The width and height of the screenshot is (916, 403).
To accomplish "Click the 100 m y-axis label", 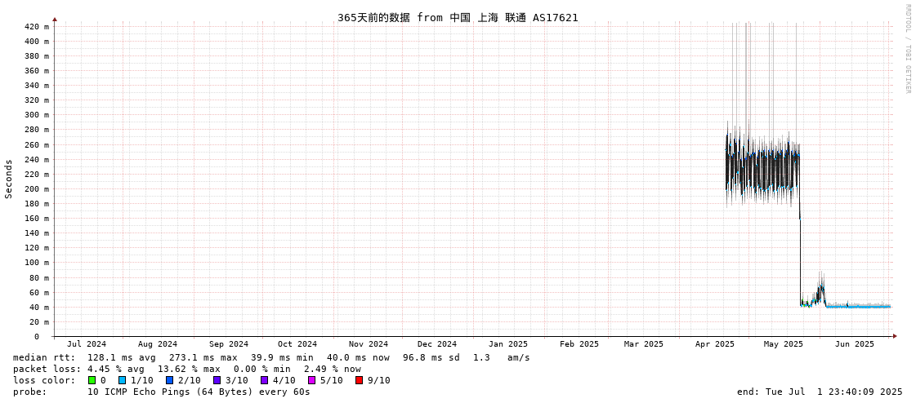I will coord(36,263).
